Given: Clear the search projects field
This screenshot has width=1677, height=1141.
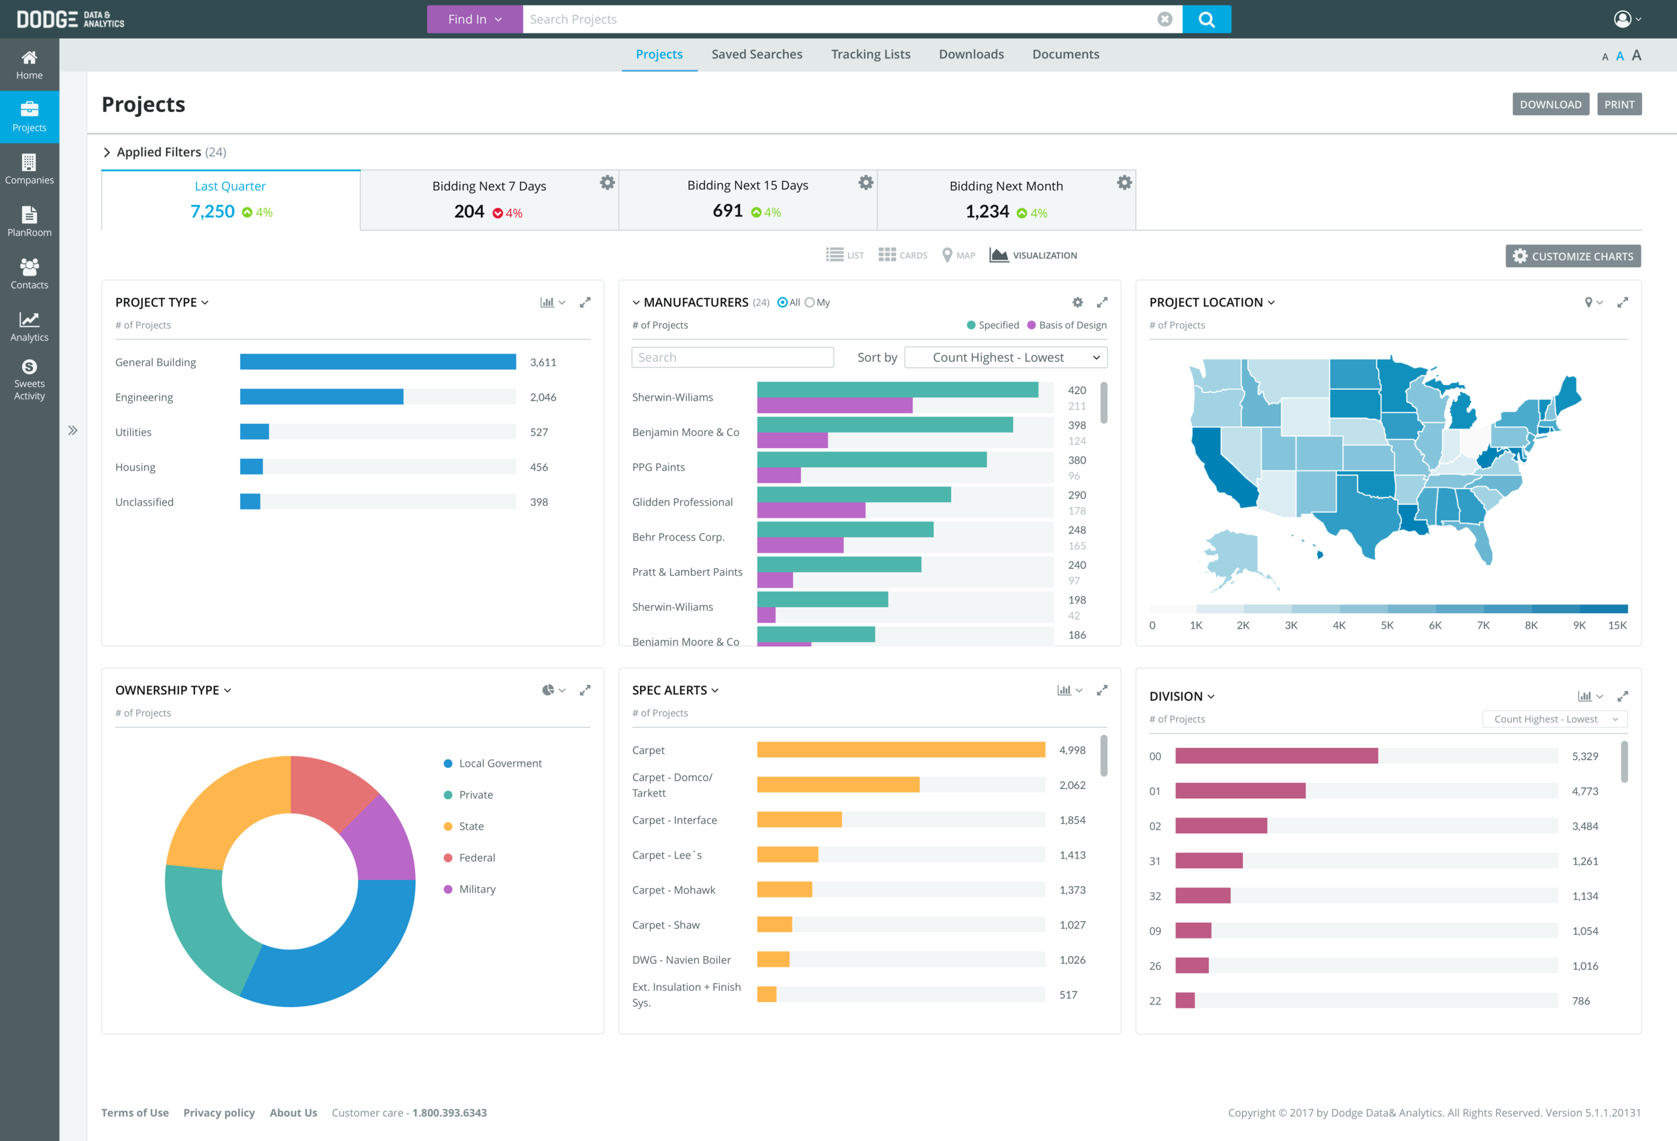Looking at the screenshot, I should 1165,19.
